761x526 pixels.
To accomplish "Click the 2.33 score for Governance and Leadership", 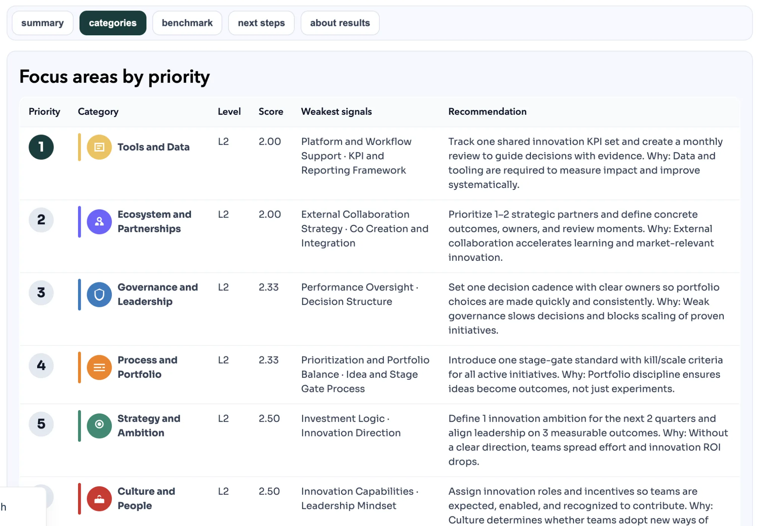I will 269,287.
